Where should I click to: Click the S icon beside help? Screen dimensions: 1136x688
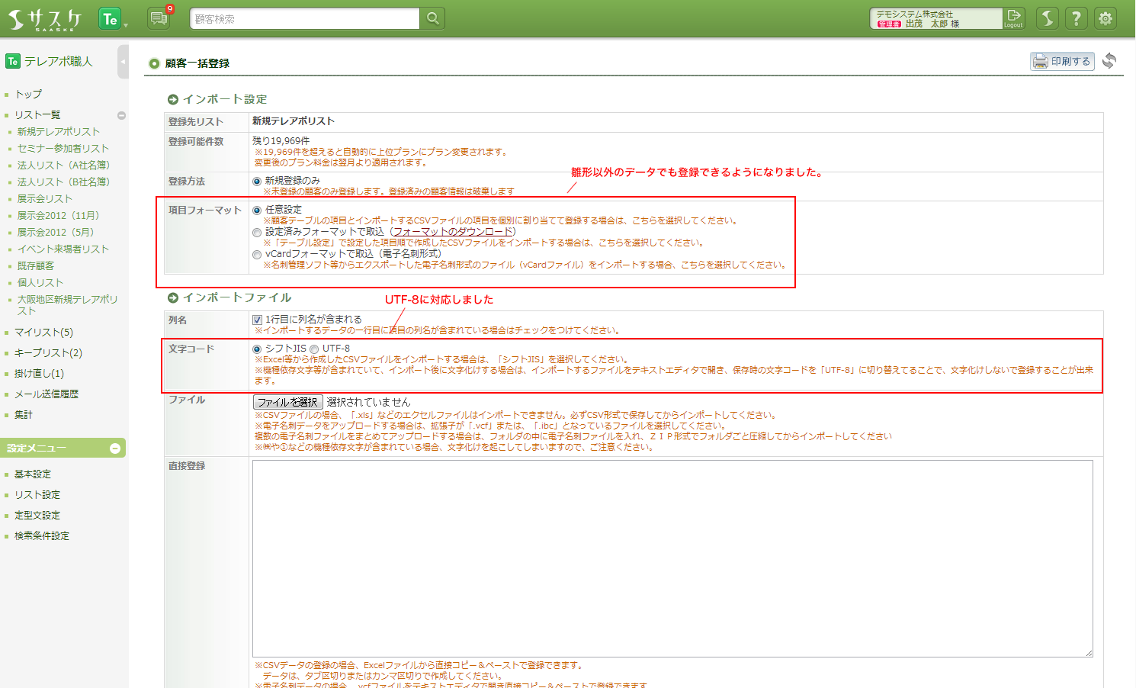pos(1048,18)
